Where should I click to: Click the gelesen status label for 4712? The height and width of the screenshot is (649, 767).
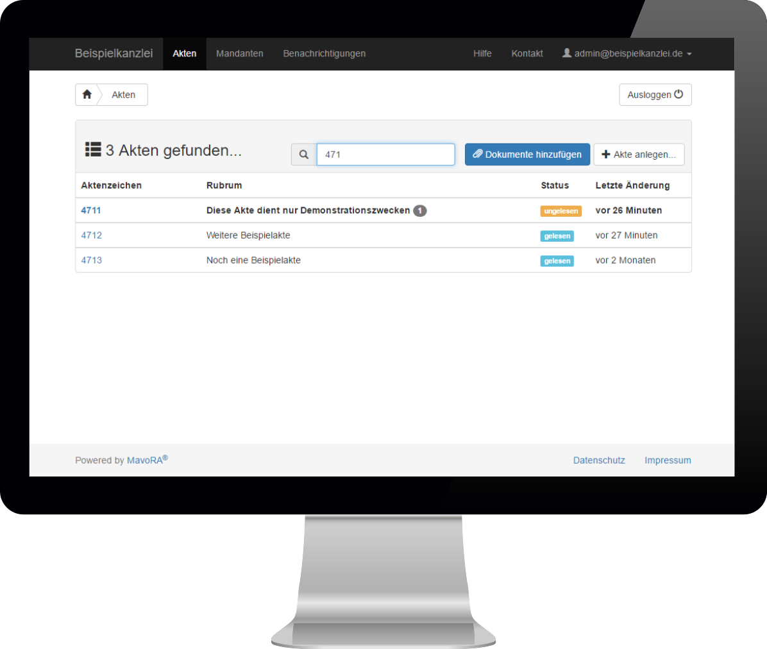557,236
